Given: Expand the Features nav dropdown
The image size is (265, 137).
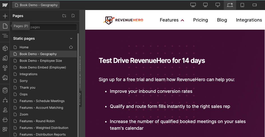Looking at the screenshot, I should pos(172,20).
